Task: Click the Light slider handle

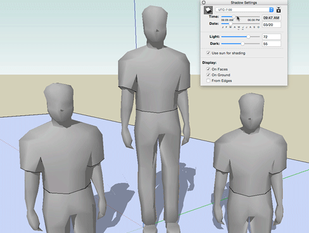Action: (248, 37)
